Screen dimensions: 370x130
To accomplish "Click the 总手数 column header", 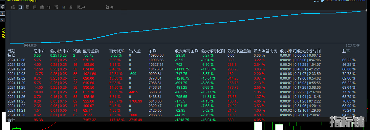I will point(40,51).
